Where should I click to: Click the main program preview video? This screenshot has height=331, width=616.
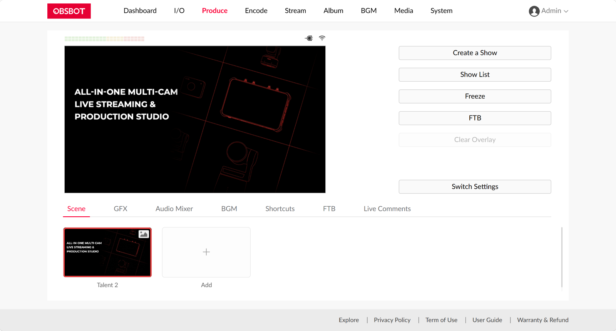coord(195,119)
